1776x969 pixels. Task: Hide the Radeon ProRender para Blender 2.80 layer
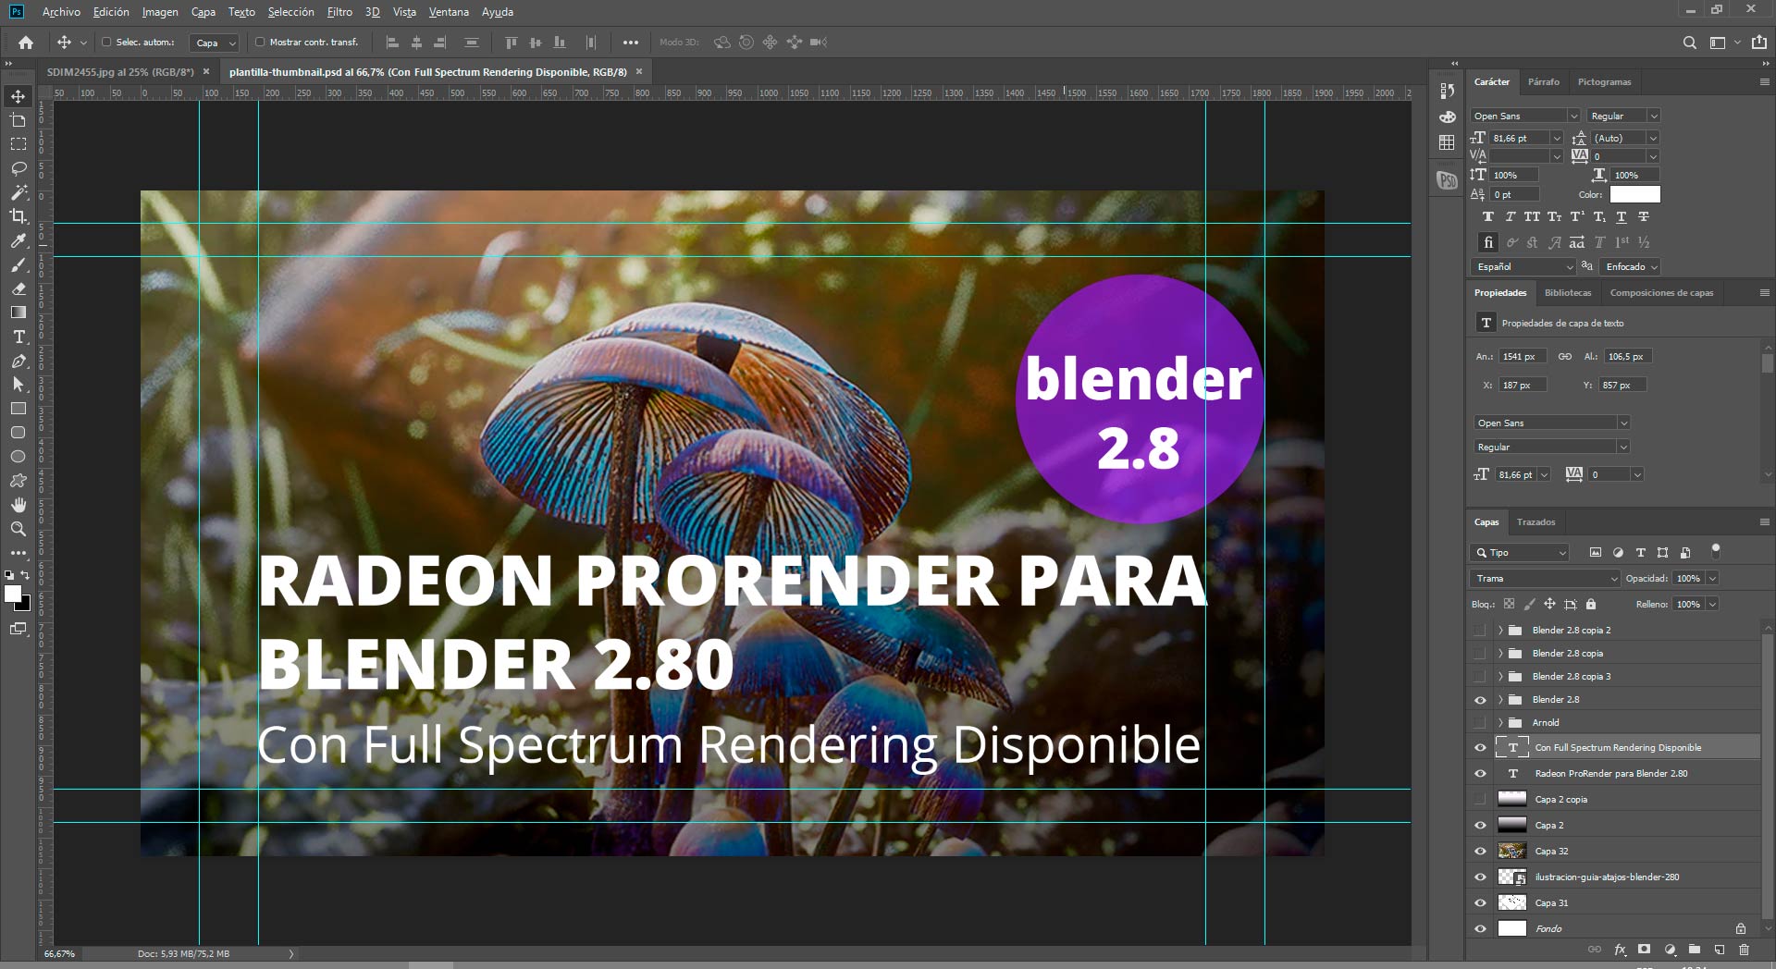(x=1480, y=774)
